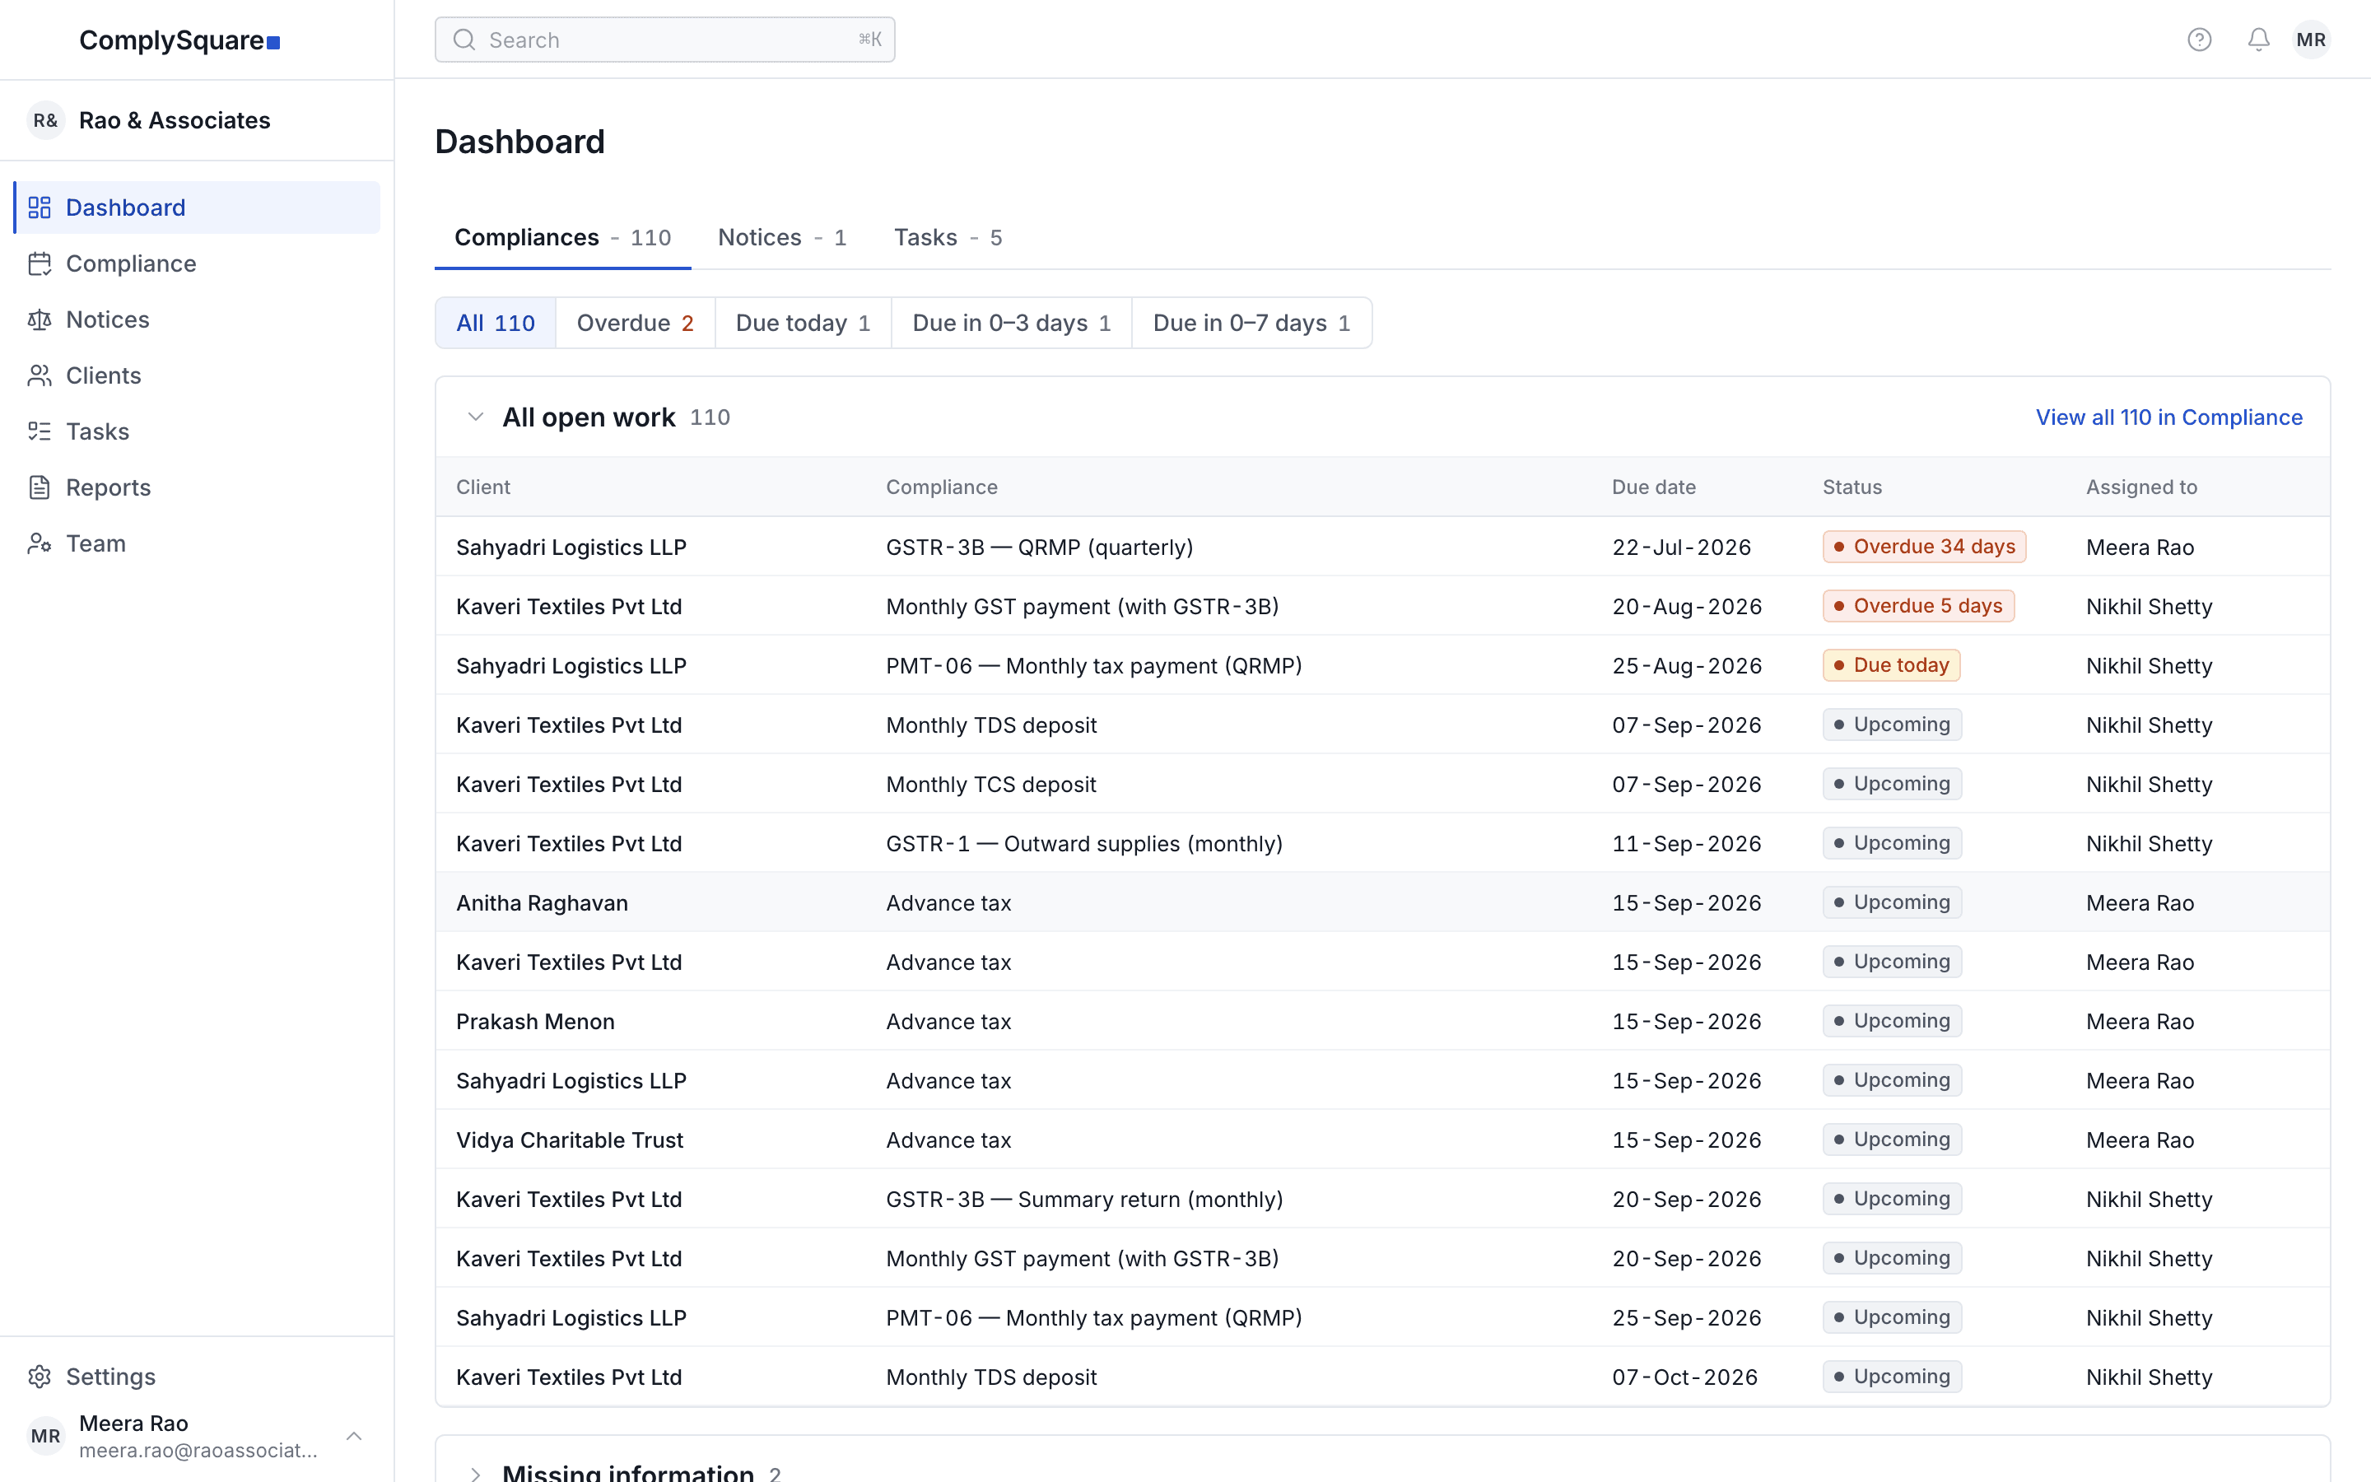The width and height of the screenshot is (2371, 1482).
Task: Expand the Meera Rao user menu chevron
Action: [354, 1436]
